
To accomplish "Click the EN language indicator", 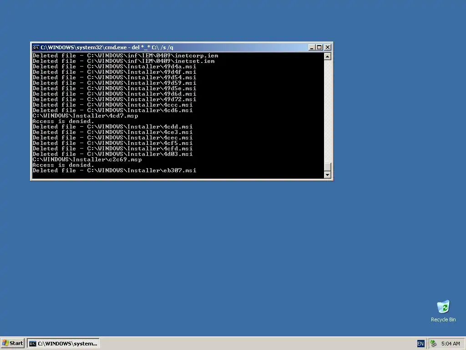I will tap(420, 344).
